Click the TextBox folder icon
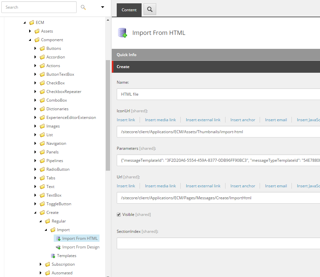 (x=42, y=195)
